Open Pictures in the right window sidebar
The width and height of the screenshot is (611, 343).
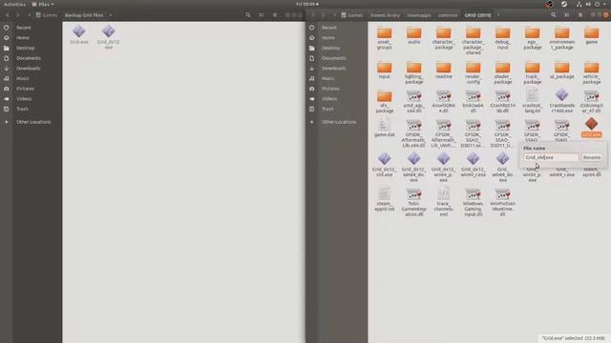[x=330, y=89]
